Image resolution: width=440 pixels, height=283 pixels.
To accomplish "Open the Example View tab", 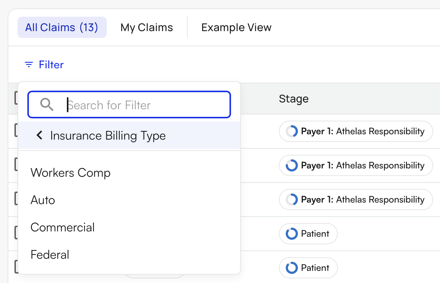I will 236,27.
